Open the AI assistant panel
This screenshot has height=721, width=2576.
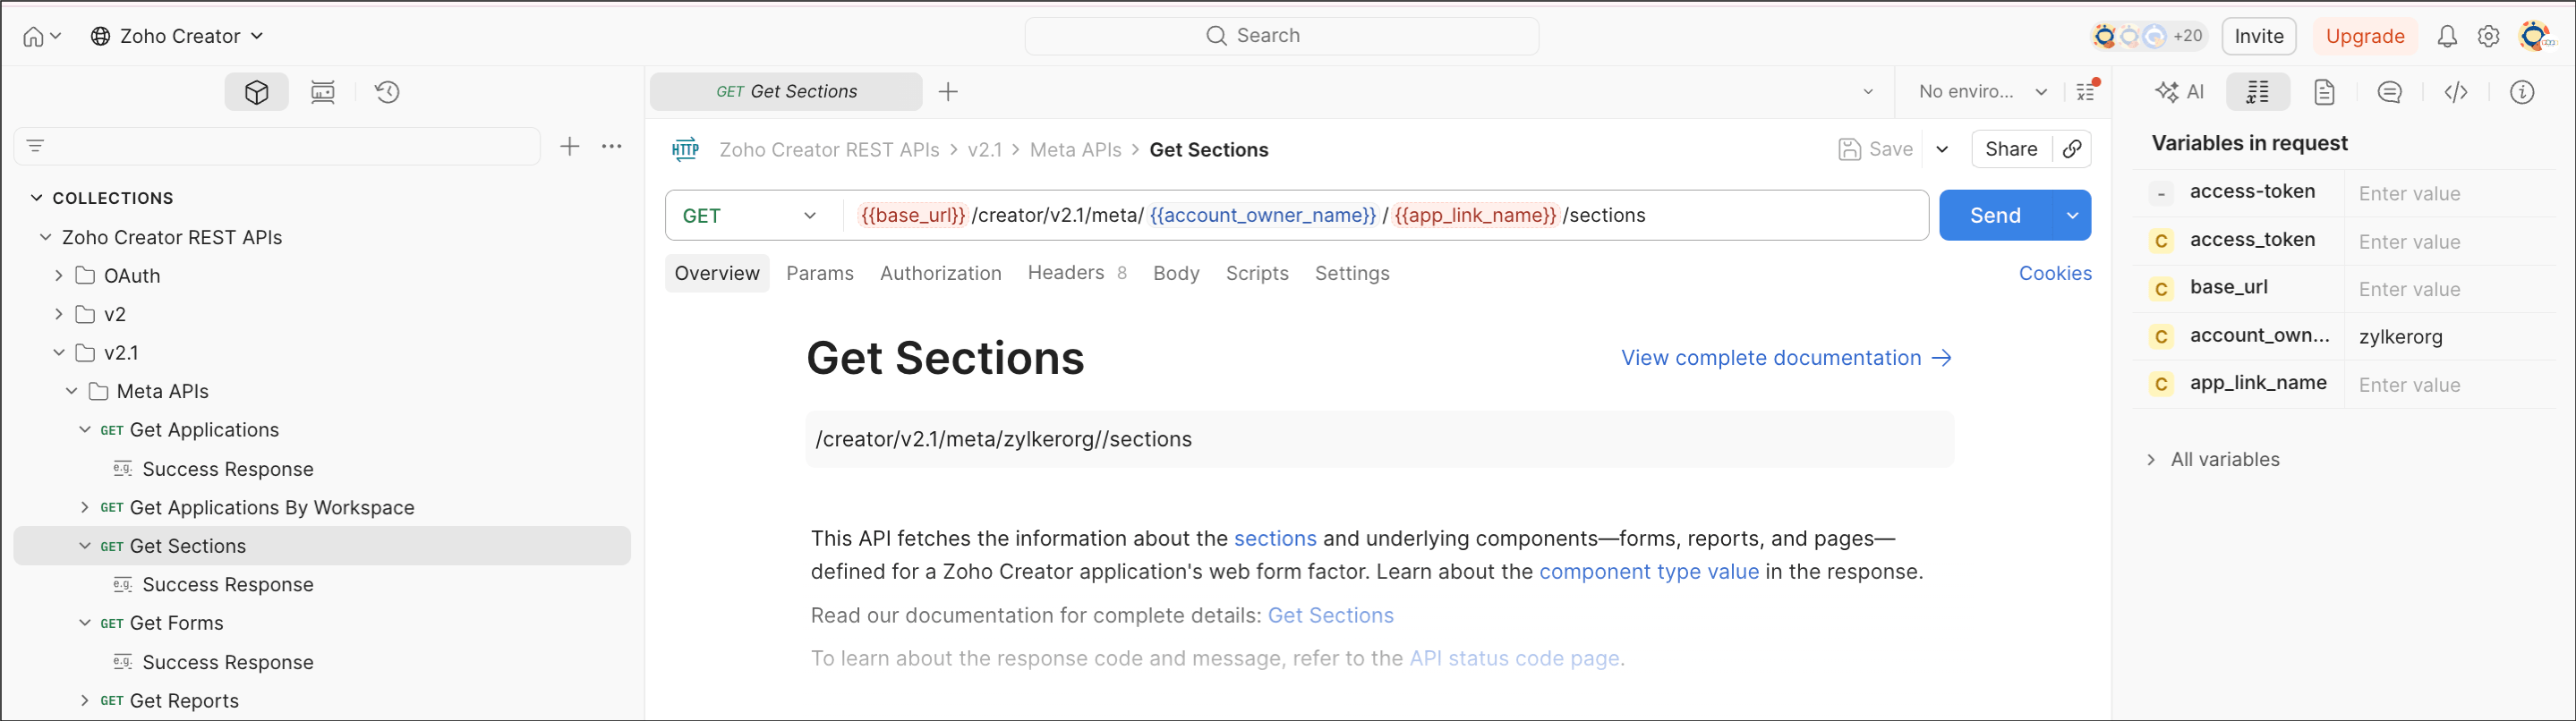2180,92
